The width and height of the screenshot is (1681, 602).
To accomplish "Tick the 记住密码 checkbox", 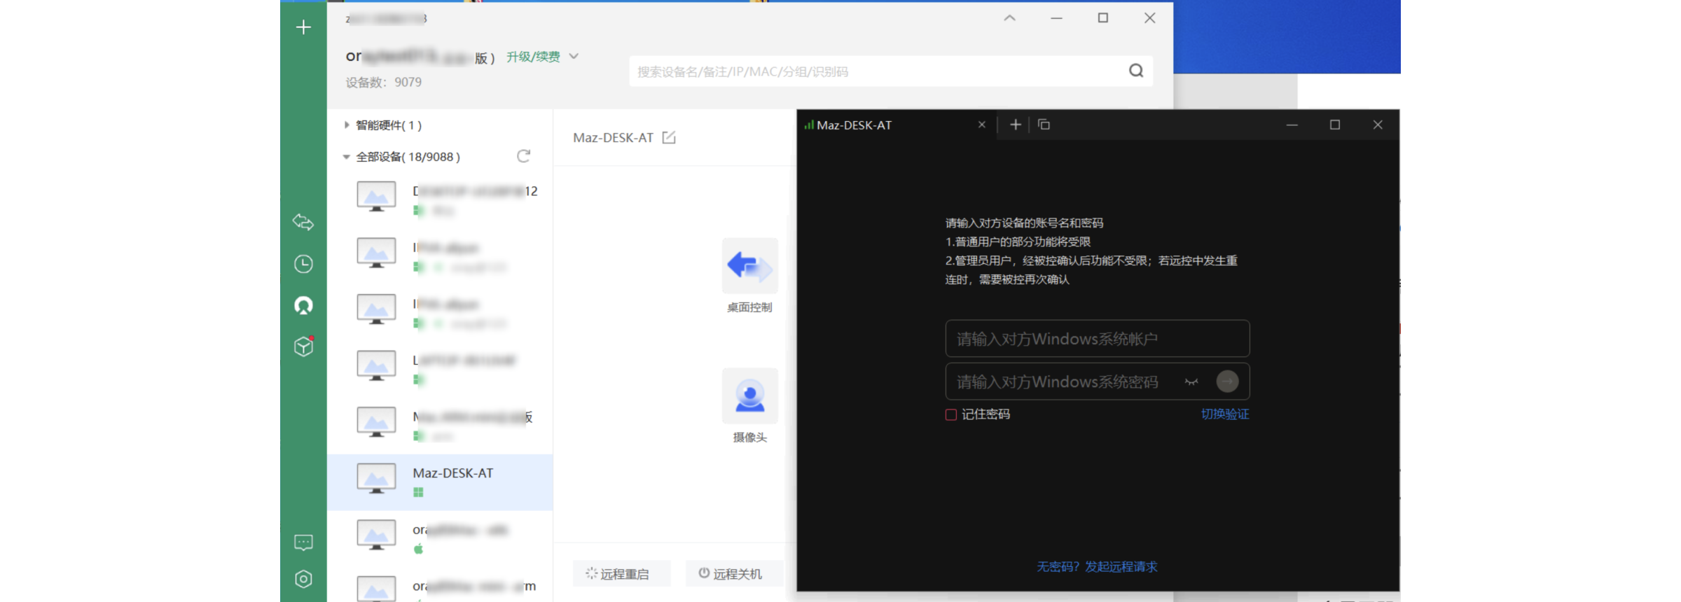I will tap(950, 414).
